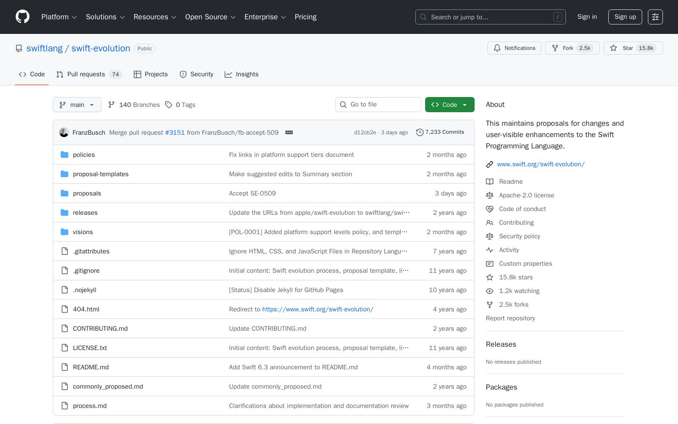Image resolution: width=678 pixels, height=424 pixels.
Task: Open the swiftlang organization link
Action: pyautogui.click(x=44, y=49)
